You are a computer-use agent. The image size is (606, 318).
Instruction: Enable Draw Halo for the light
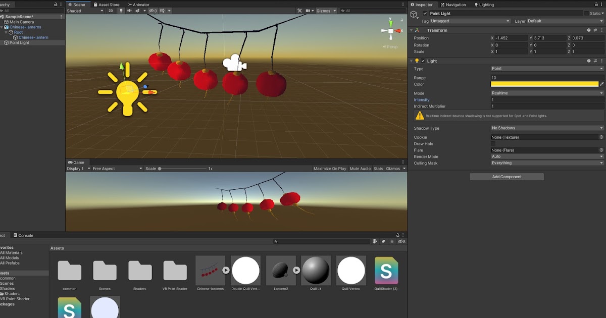[x=493, y=143]
